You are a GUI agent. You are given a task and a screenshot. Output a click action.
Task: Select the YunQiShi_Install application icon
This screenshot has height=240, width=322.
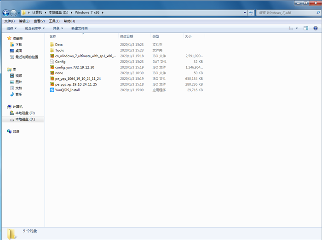[52, 90]
